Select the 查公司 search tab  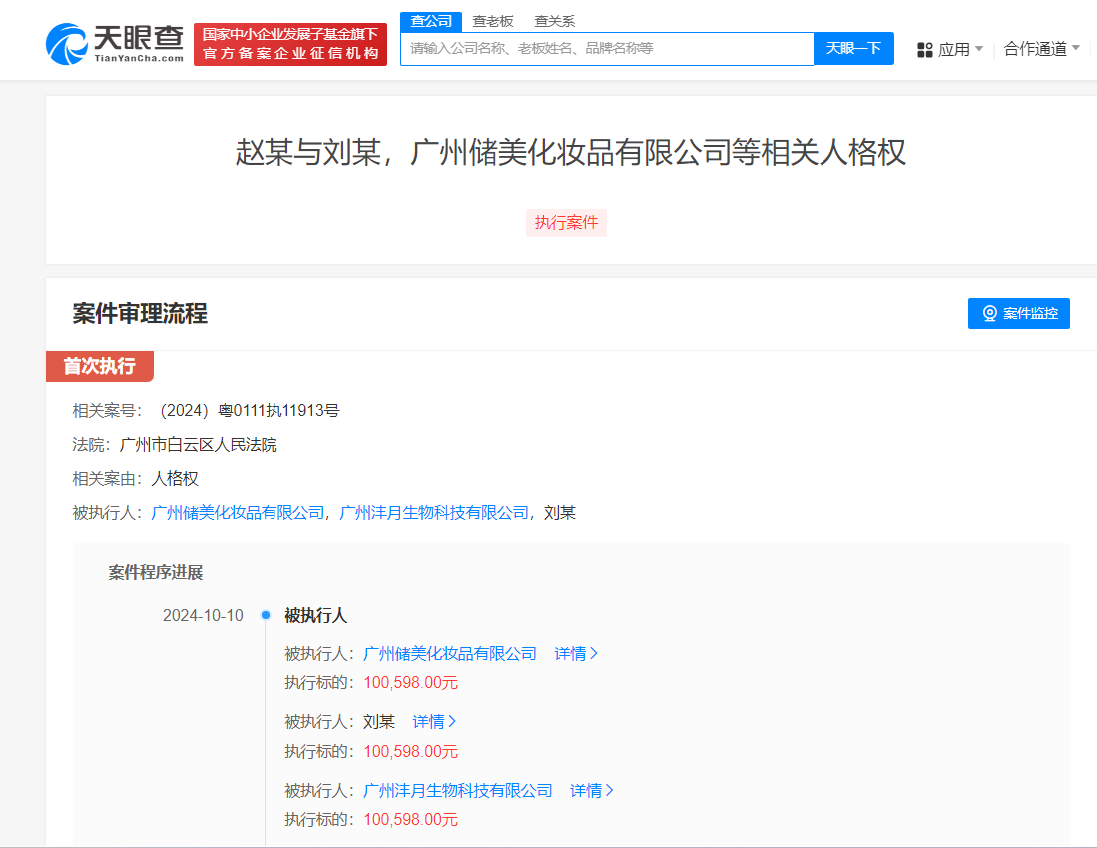431,22
